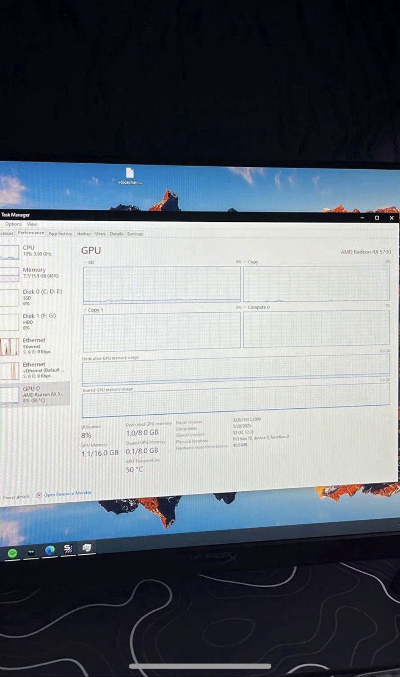
Task: Click the Task Manager taskbar icon
Action: 87,548
